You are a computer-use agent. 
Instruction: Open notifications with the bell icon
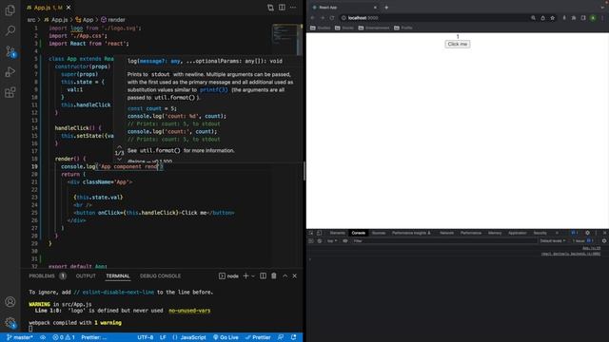[x=294, y=337]
